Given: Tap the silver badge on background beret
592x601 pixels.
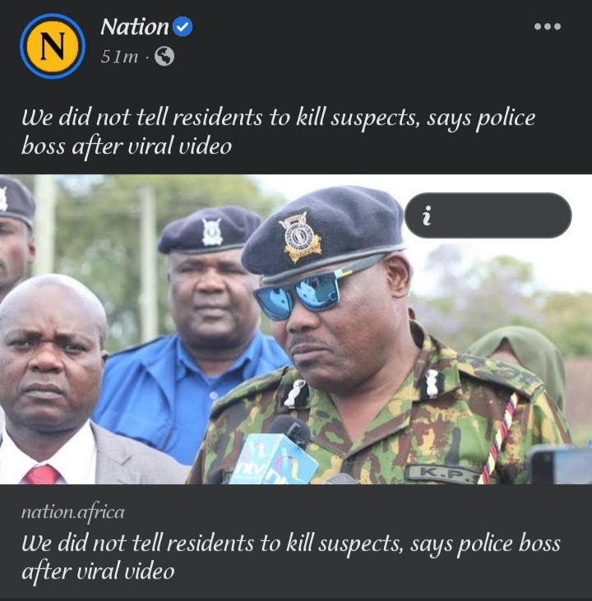Looking at the screenshot, I should click(211, 232).
